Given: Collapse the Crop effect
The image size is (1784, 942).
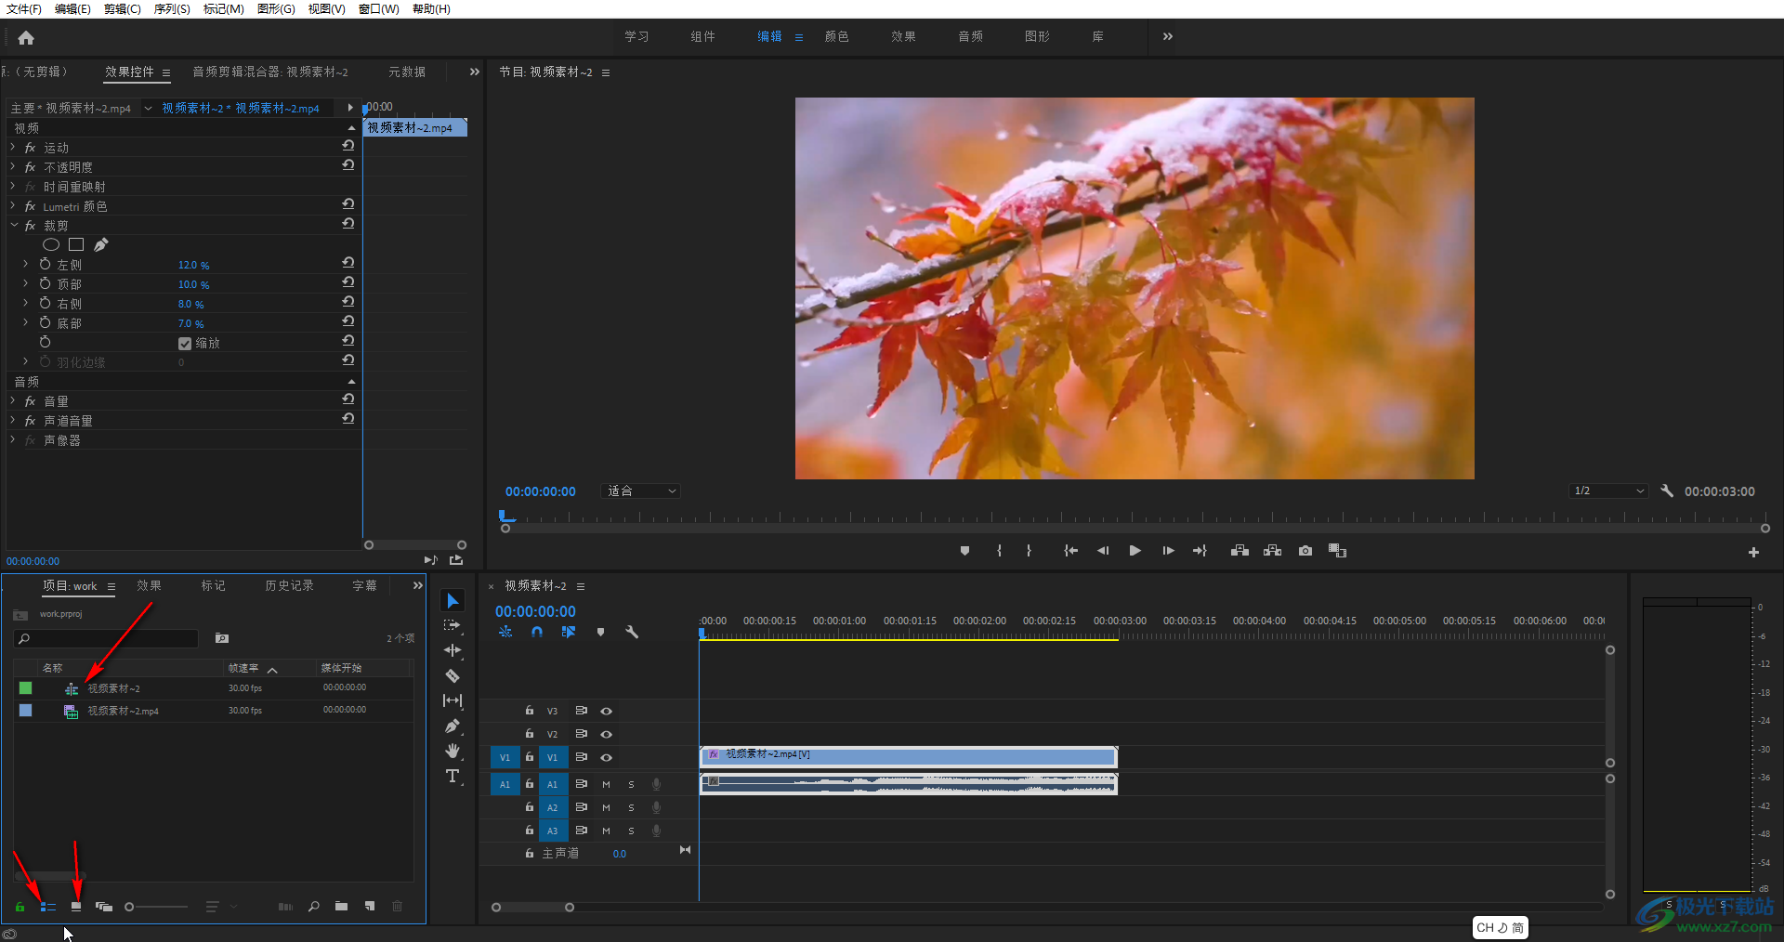Looking at the screenshot, I should pyautogui.click(x=13, y=226).
